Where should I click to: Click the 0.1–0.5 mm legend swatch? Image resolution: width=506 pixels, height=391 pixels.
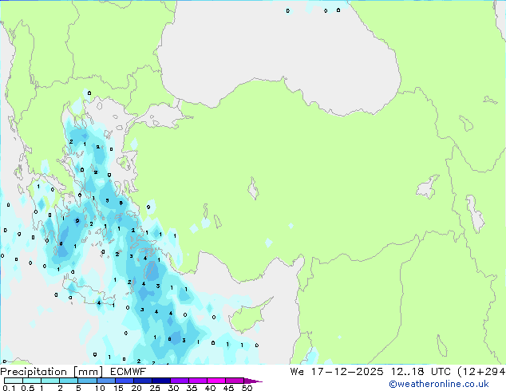14,381
